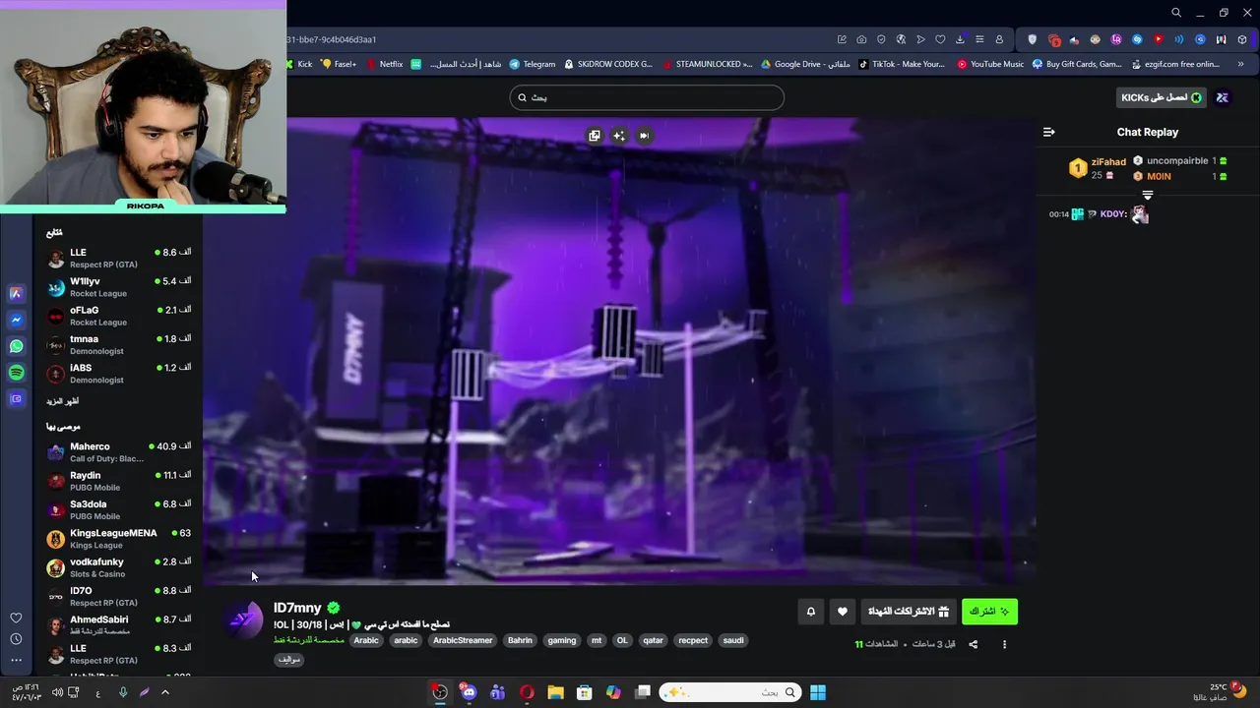Click ziFahad in chat leaderboard

coord(1108,162)
